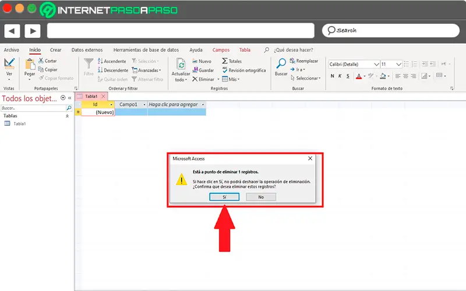Select Cortar scissors command
The height and width of the screenshot is (291, 466).
pos(48,61)
